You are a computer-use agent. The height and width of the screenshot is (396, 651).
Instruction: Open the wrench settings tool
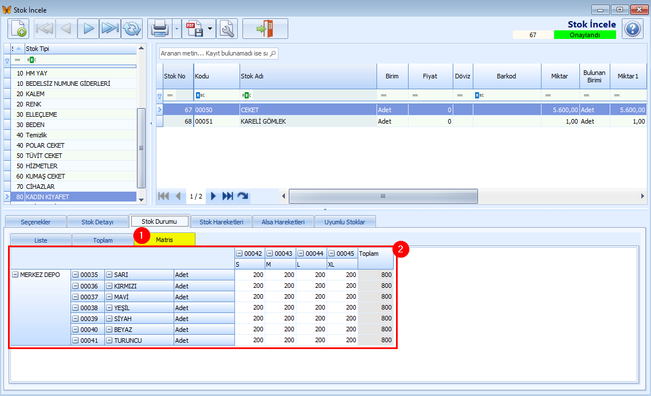tap(228, 29)
